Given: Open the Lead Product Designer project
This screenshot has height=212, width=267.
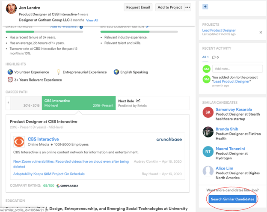Looking at the screenshot, I should pyautogui.click(x=219, y=30).
